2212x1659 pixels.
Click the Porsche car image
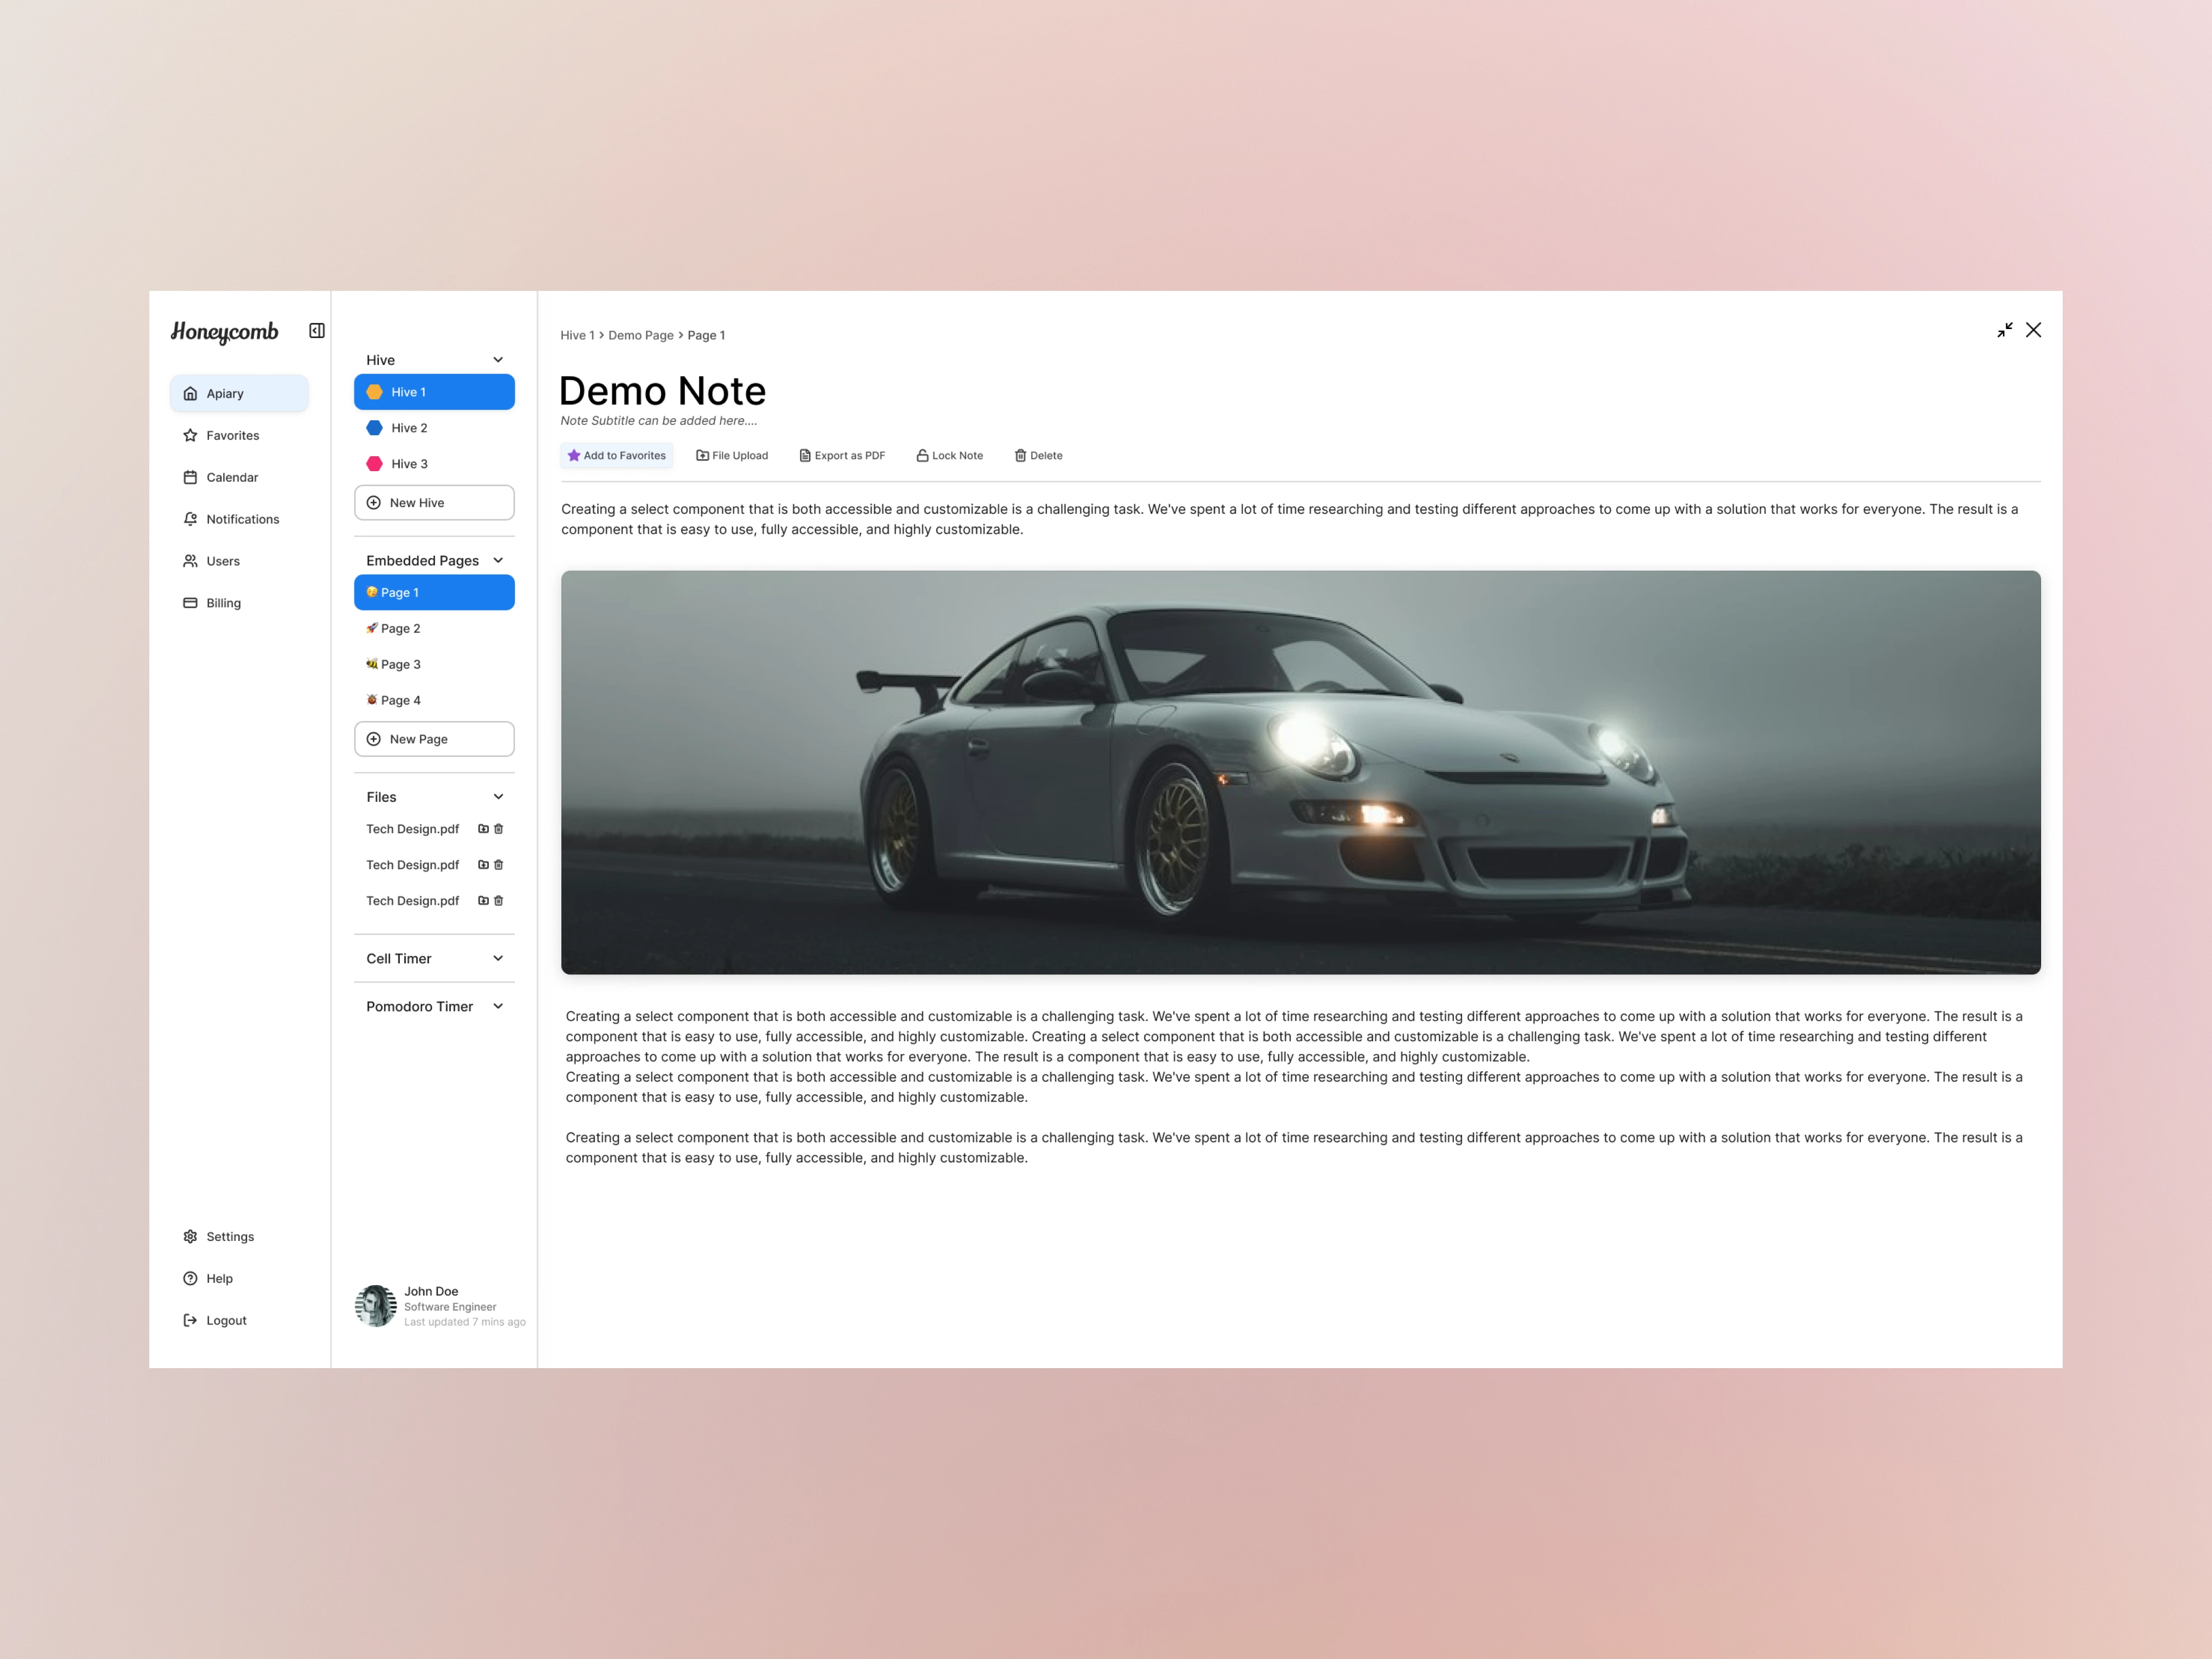click(x=1300, y=772)
